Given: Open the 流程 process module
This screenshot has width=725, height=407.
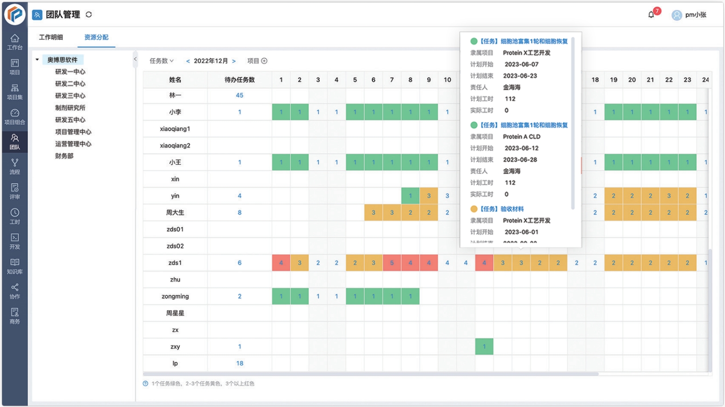Looking at the screenshot, I should pyautogui.click(x=14, y=167).
